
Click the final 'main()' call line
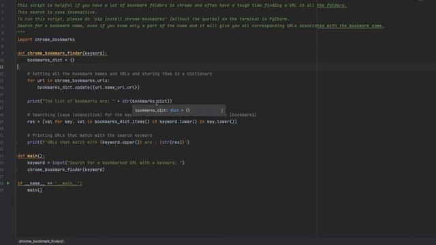tap(35, 191)
